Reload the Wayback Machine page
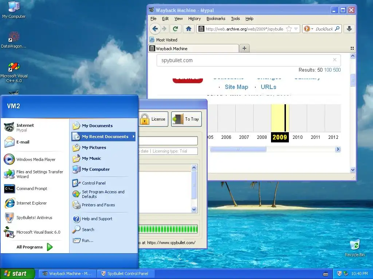The width and height of the screenshot is (373, 279). click(176, 29)
